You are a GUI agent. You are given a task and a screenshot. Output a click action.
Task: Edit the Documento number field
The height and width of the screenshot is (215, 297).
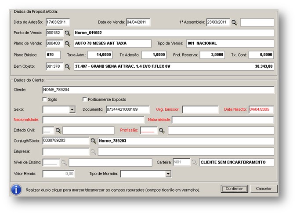pyautogui.click(x=128, y=109)
